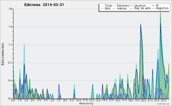Click the 'Ediciones/min' y-axis label

[x=3, y=54]
